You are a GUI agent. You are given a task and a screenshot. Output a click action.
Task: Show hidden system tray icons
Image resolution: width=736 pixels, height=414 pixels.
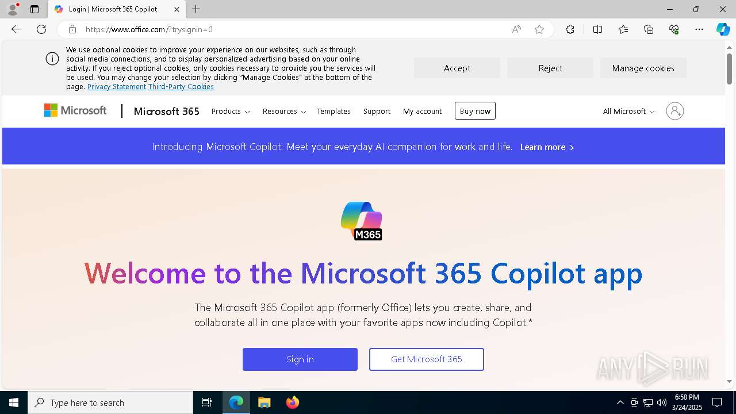pyautogui.click(x=620, y=402)
